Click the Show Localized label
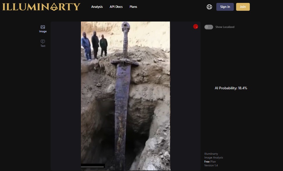 coord(225,27)
